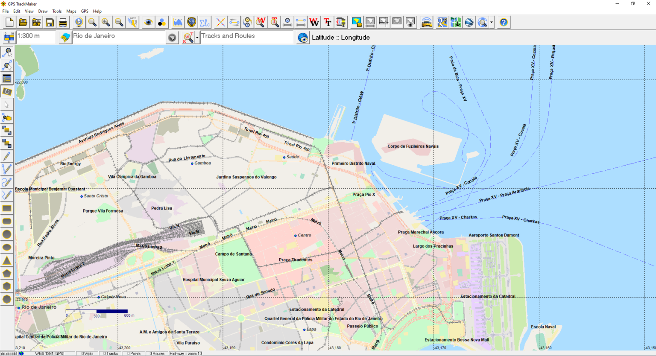Click the grid scale icon left of 1:300 m
Screen dimensions: 656x356
point(9,38)
